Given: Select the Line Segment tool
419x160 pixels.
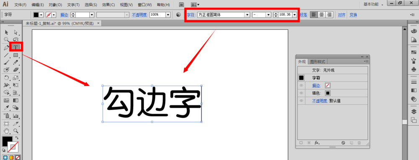Looking at the screenshot, I should 7,55.
